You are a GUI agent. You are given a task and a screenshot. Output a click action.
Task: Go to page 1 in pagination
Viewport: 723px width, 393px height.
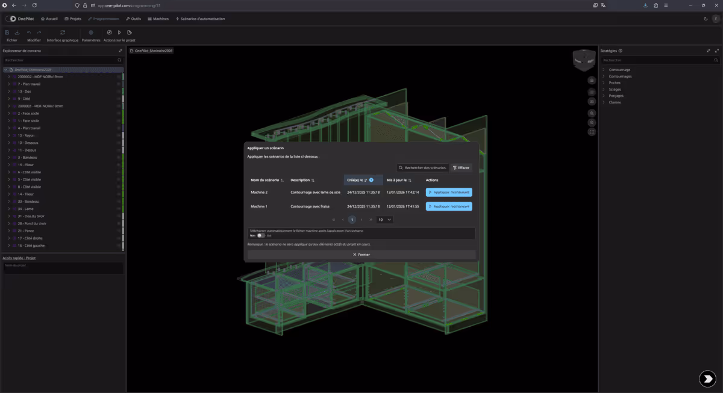point(352,220)
